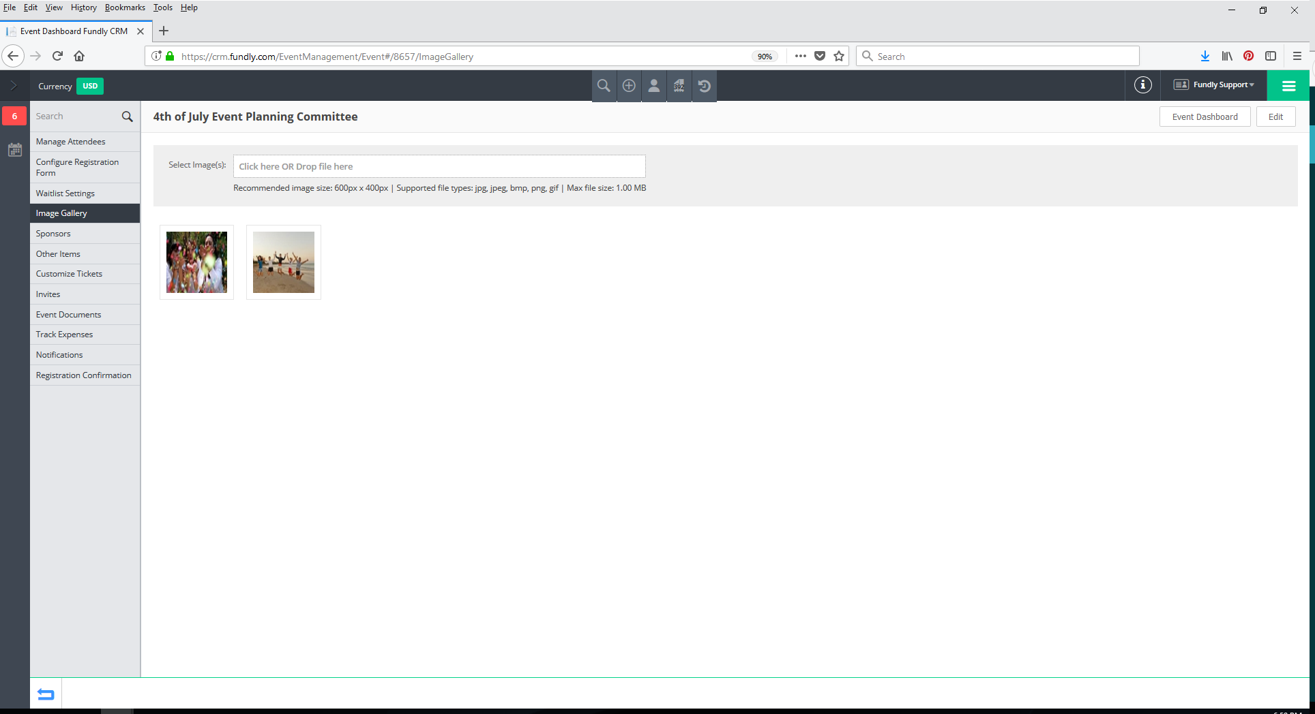Screen dimensions: 1315x714
Task: Click the blue back arrow at bottom
Action: 46,694
